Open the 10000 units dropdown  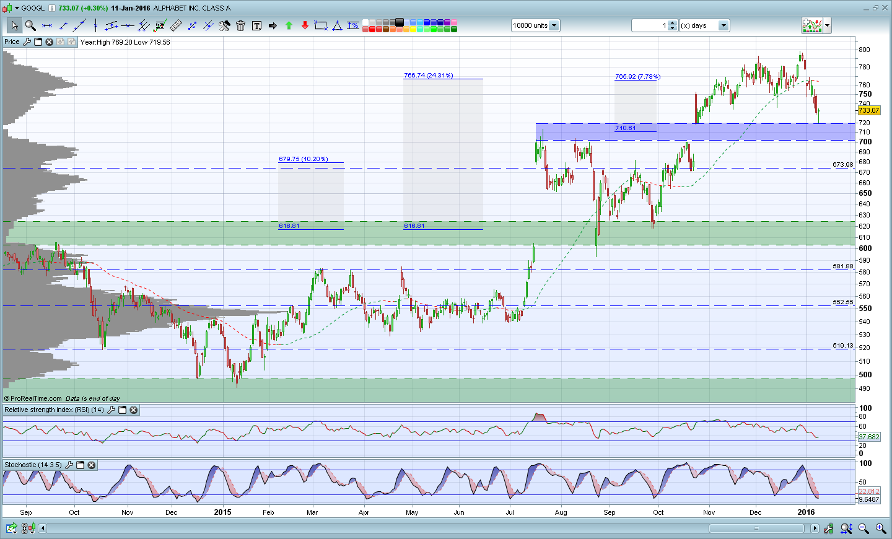(x=554, y=25)
